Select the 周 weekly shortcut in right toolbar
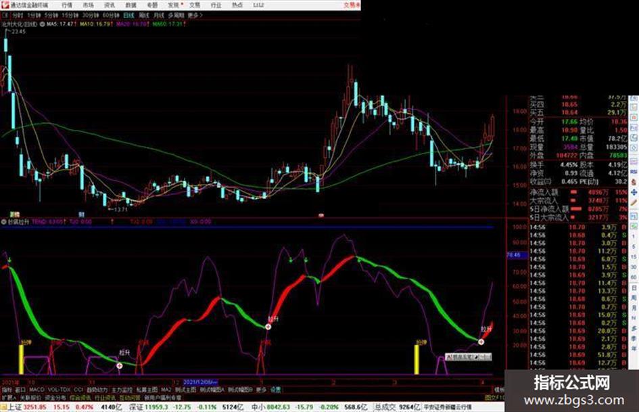Image resolution: width=639 pixels, height=412 pixels. (634, 298)
